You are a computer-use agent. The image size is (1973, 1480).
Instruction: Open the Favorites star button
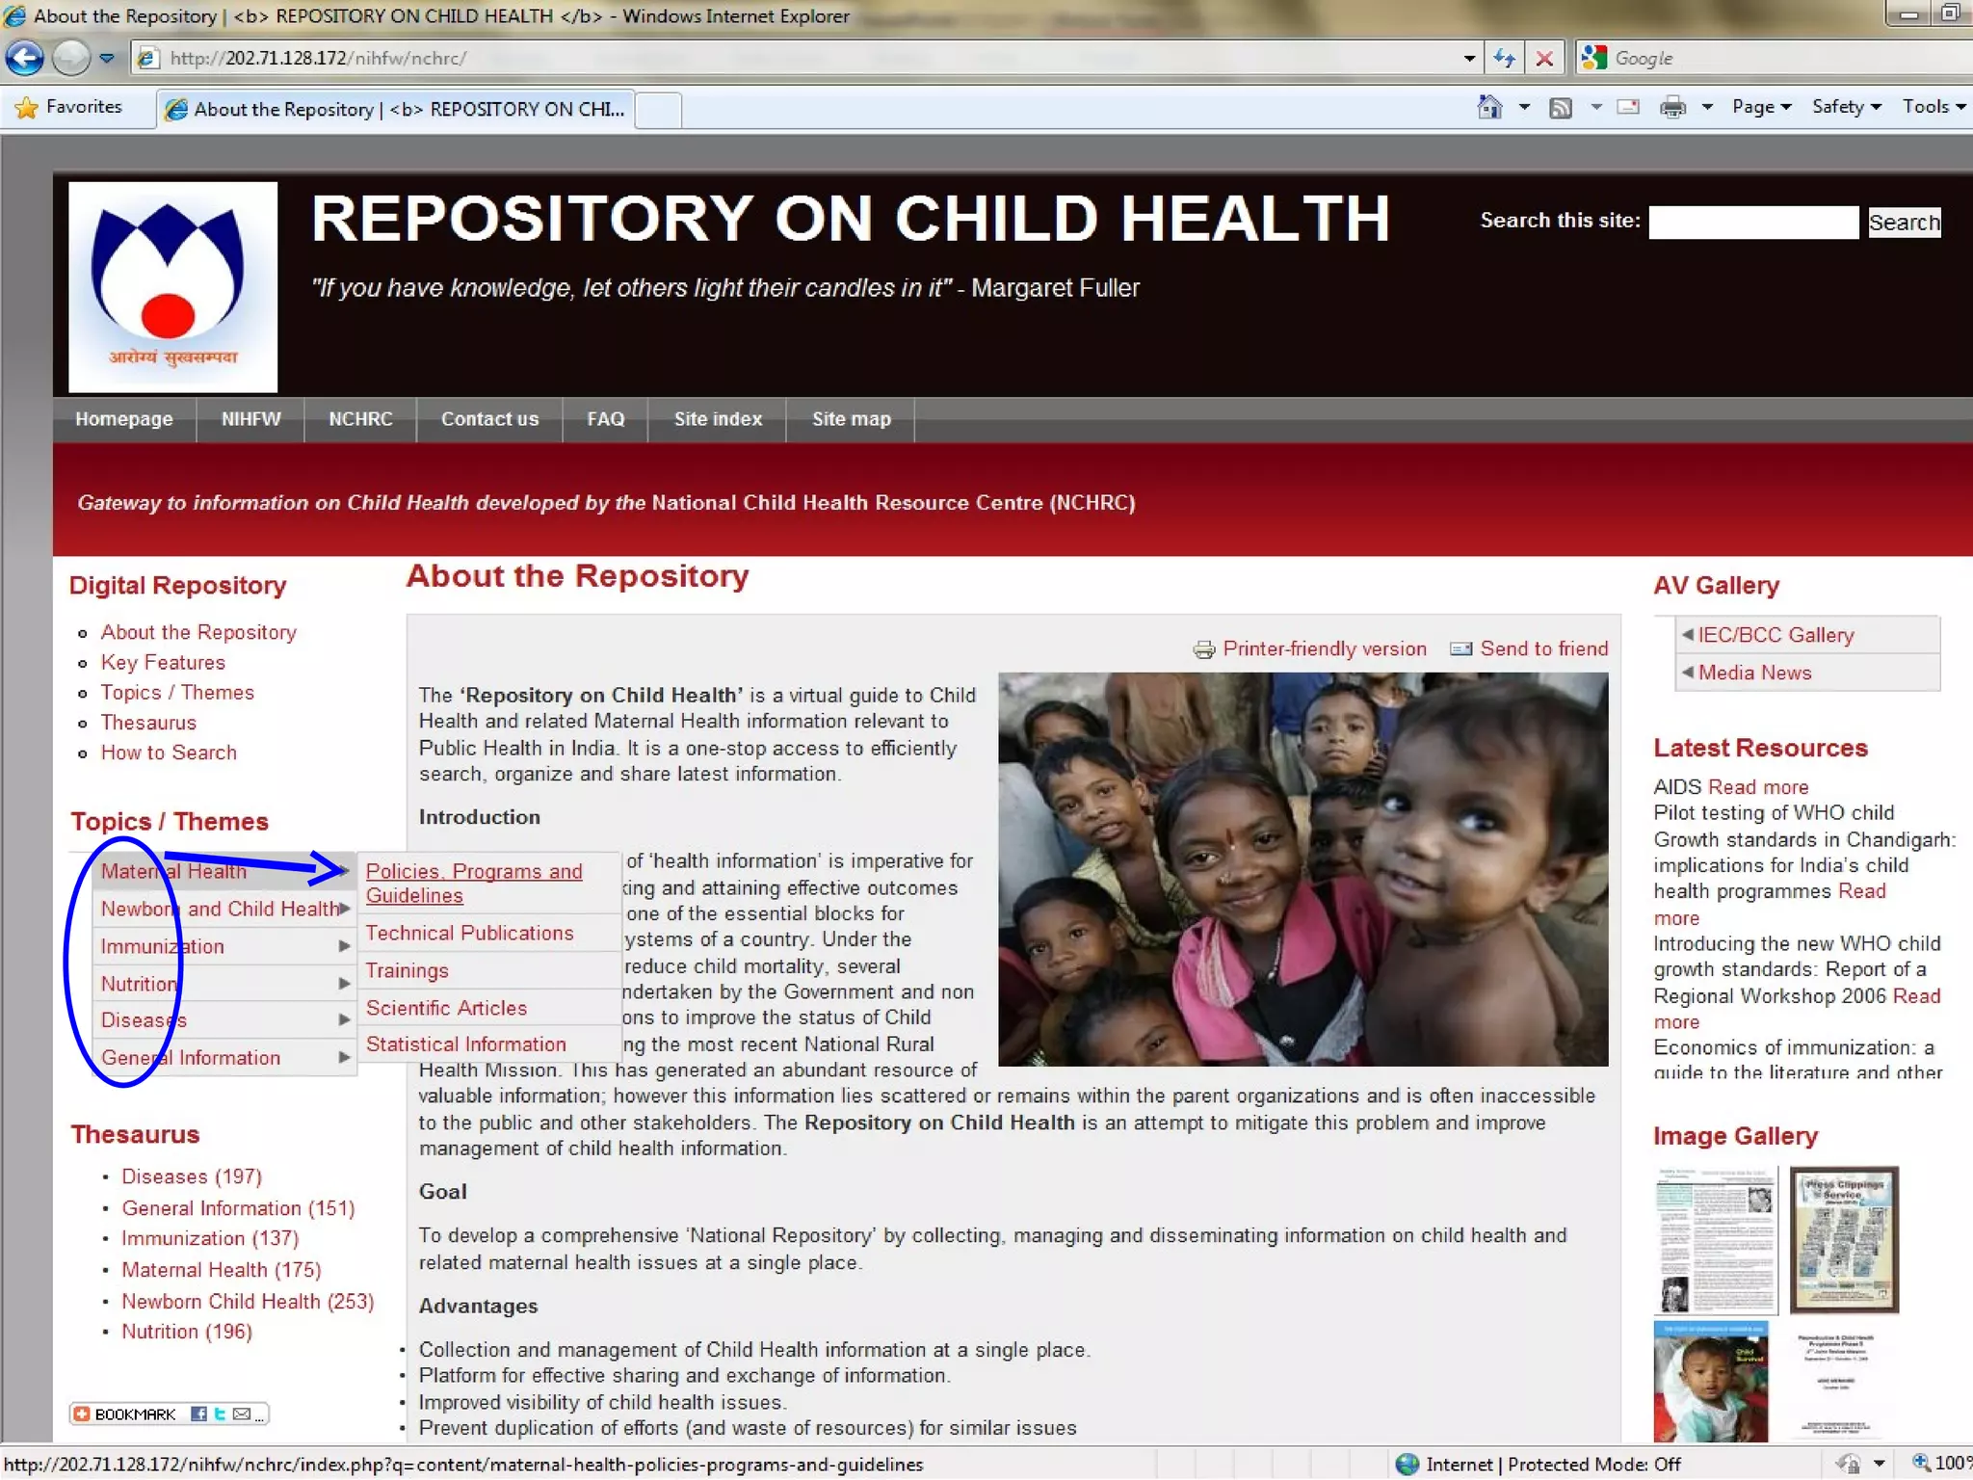click(x=69, y=107)
